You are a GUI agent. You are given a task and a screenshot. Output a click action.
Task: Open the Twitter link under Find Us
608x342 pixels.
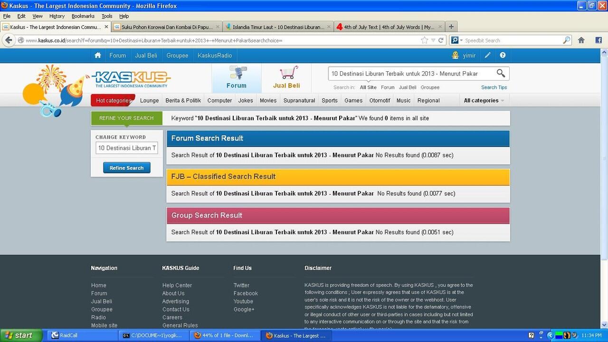coord(241,285)
